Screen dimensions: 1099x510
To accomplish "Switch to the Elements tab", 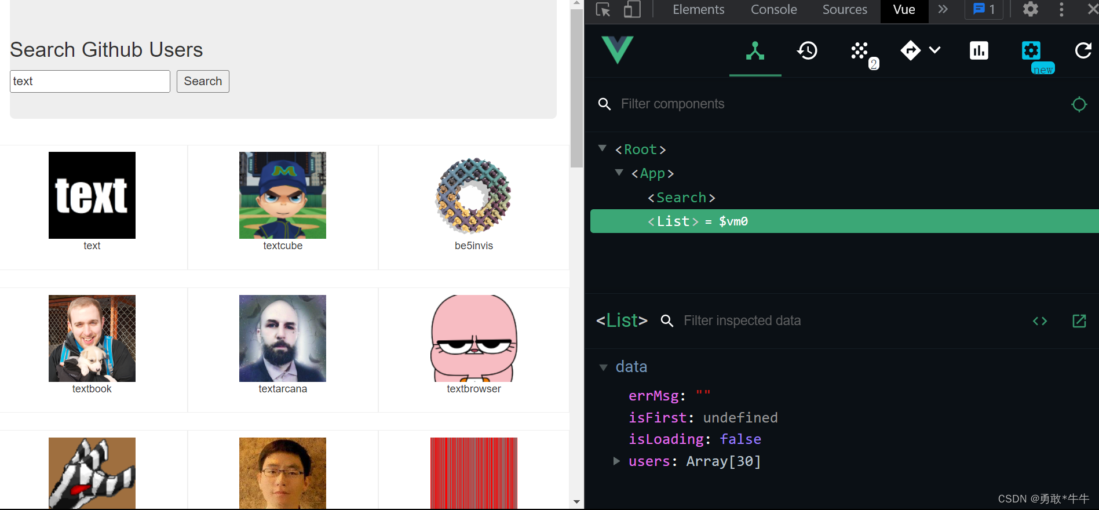I will (x=698, y=9).
